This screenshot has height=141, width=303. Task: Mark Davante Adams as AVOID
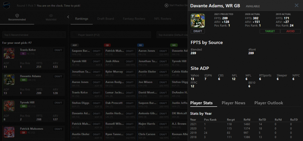coord(291,31)
